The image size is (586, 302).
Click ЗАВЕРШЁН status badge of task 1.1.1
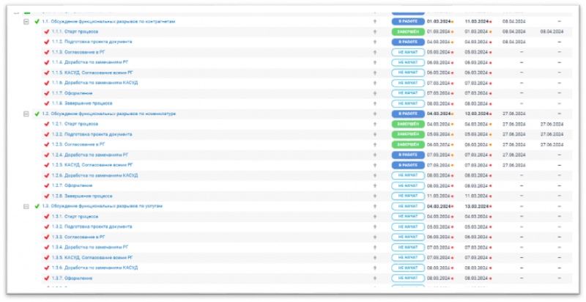pos(408,32)
